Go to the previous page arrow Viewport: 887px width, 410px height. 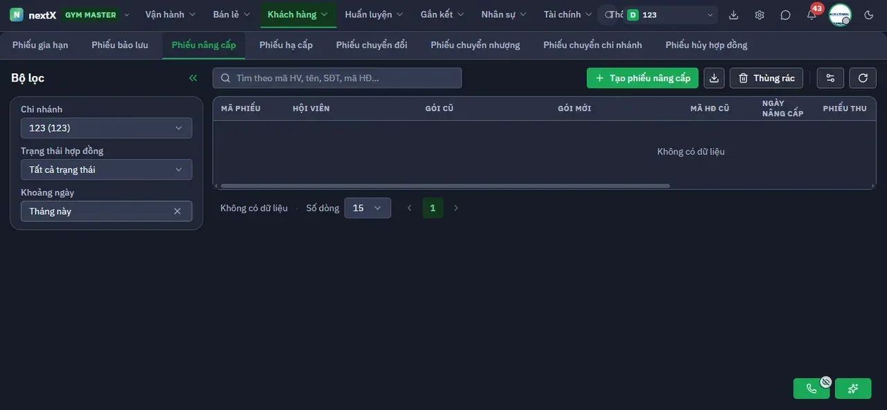[x=409, y=208]
